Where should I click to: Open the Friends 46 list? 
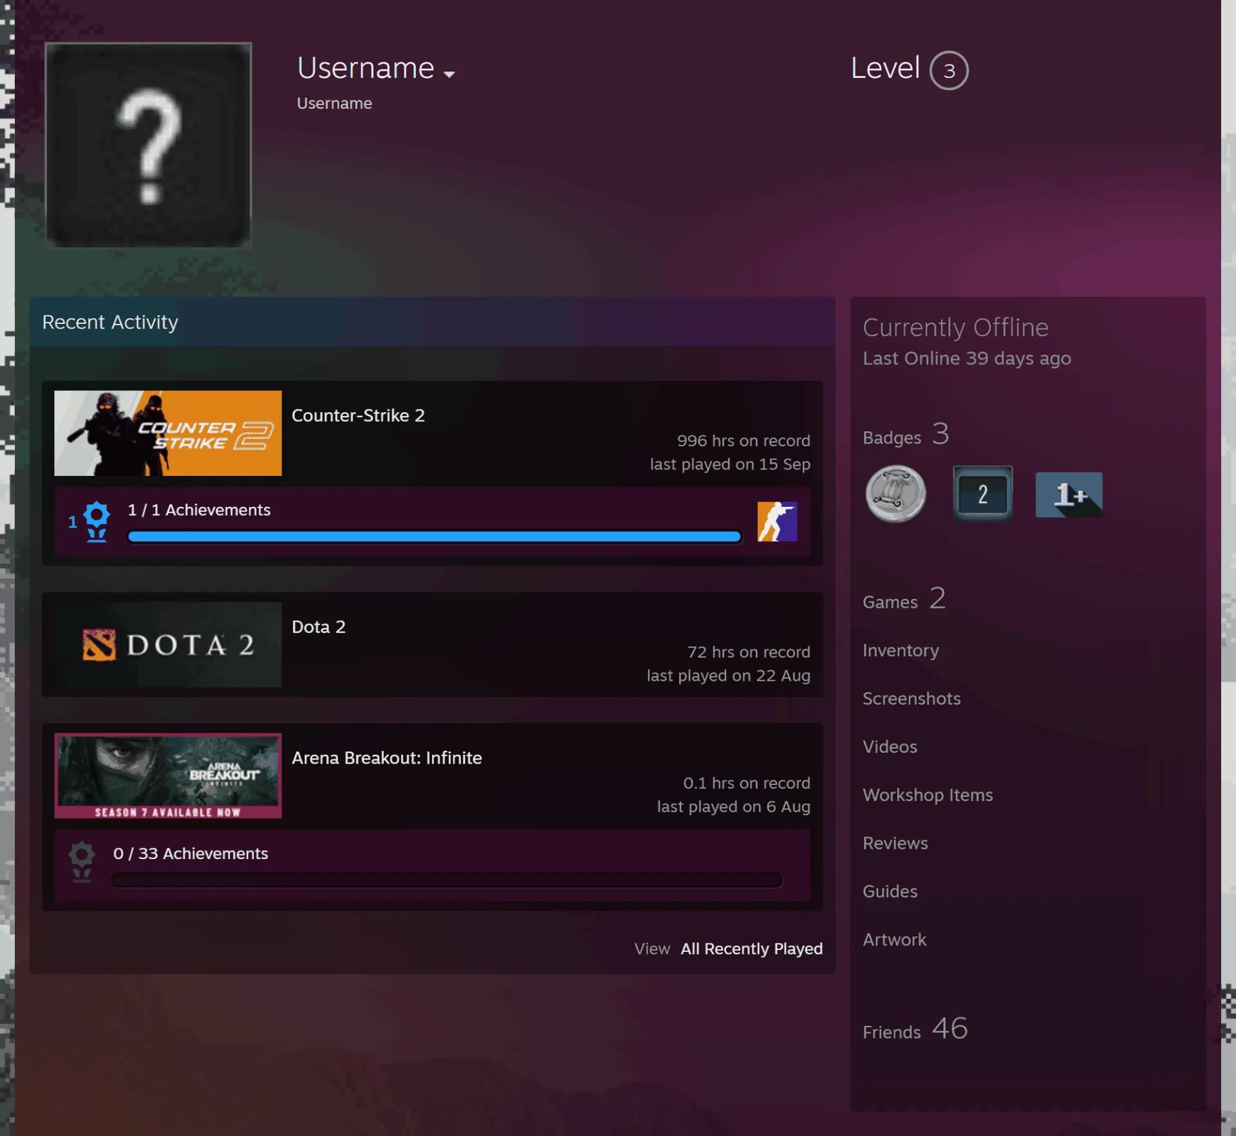pos(915,1029)
